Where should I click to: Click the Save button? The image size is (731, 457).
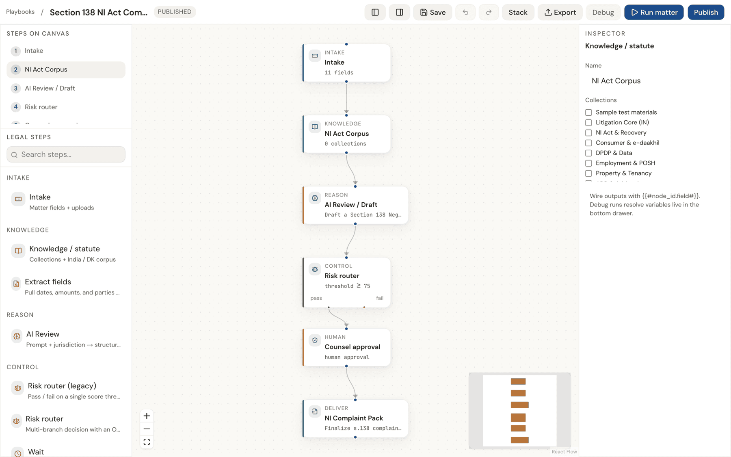point(433,12)
